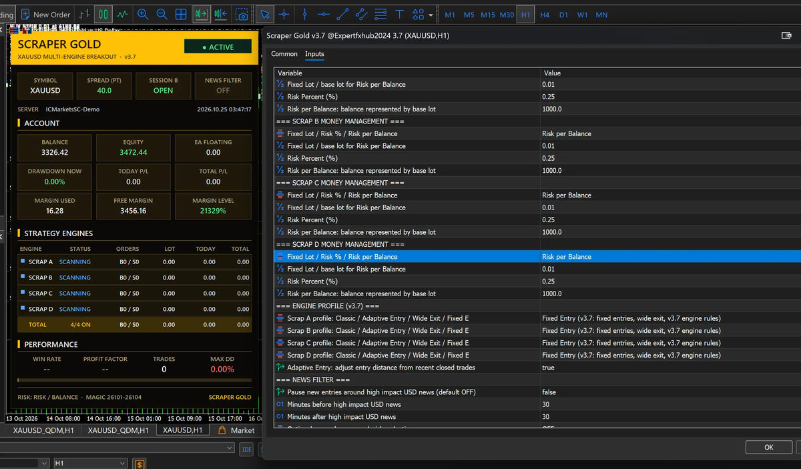Click the ACTIVE status button on dashboard

click(218, 47)
